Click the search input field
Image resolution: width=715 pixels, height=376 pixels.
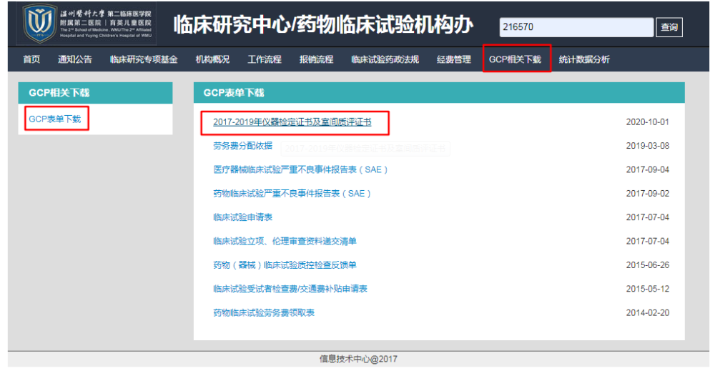click(576, 27)
